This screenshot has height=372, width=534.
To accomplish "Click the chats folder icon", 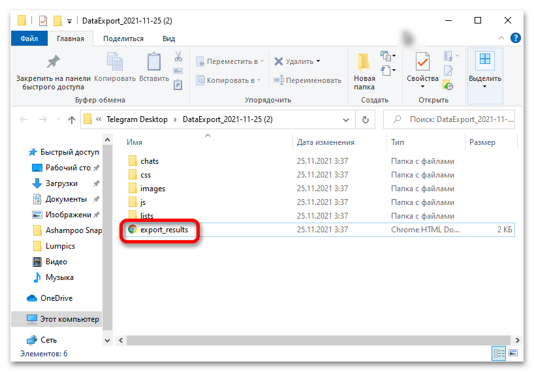I will click(133, 161).
